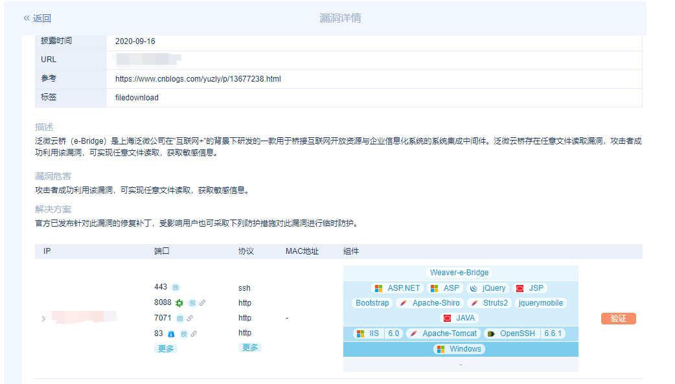The image size is (675, 384).
Task: Click the green gear icon beside port 8088
Action: coord(179,303)
